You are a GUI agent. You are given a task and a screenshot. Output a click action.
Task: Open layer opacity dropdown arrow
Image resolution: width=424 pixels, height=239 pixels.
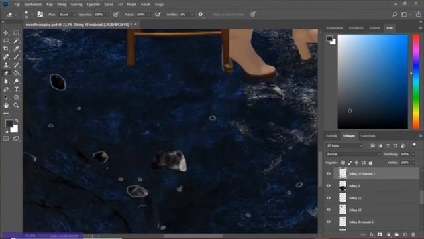pyautogui.click(x=413, y=154)
